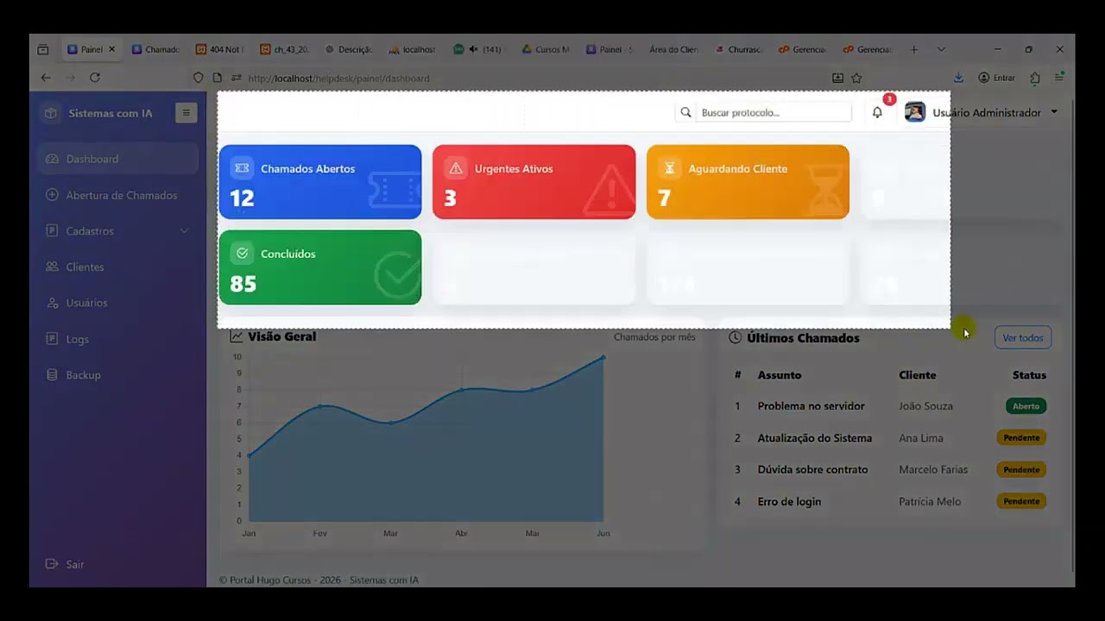The width and height of the screenshot is (1105, 621).
Task: Open the notifications bell
Action: tap(877, 112)
